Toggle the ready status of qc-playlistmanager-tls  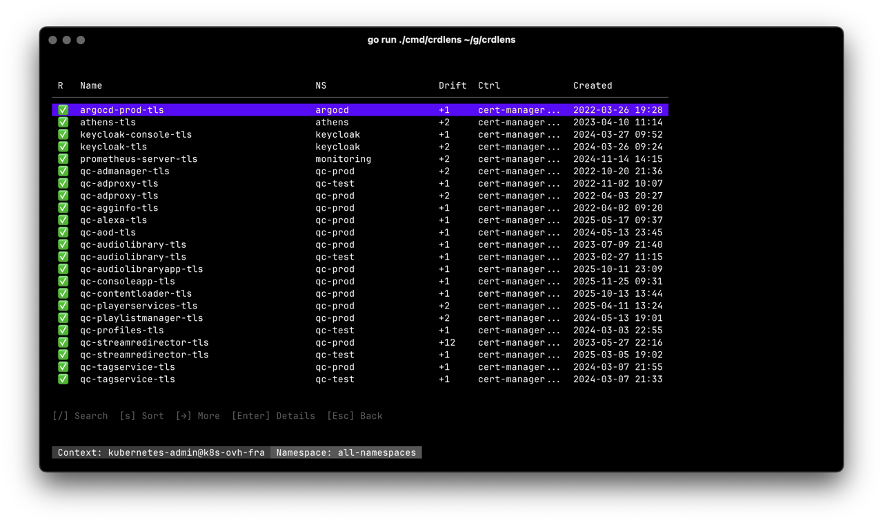62,318
